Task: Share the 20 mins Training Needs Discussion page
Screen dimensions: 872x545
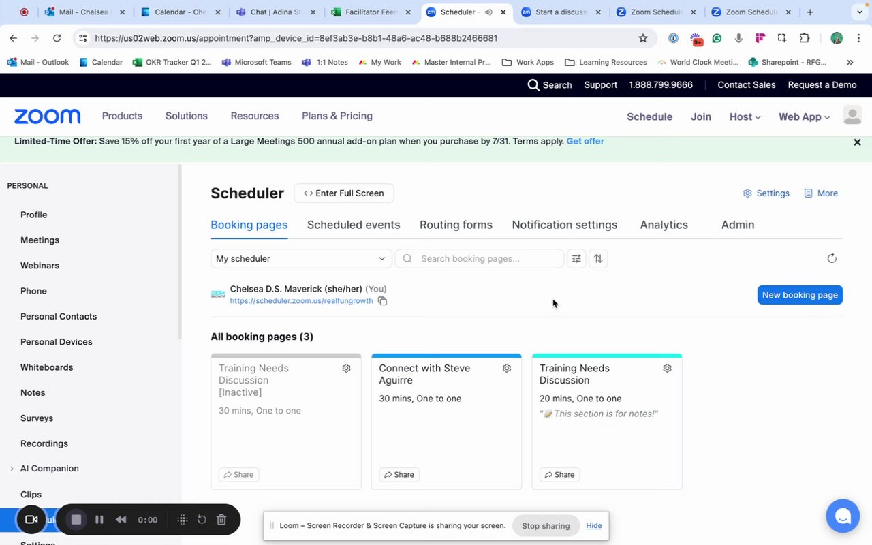Action: pos(559,475)
